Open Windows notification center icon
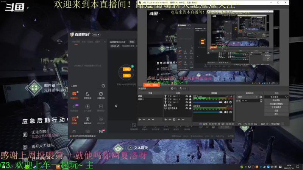The height and width of the screenshot is (170, 303). [298, 167]
